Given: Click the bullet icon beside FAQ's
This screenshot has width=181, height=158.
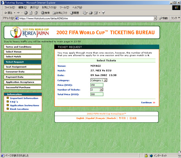Looking at the screenshot, I should [x=8, y=102].
